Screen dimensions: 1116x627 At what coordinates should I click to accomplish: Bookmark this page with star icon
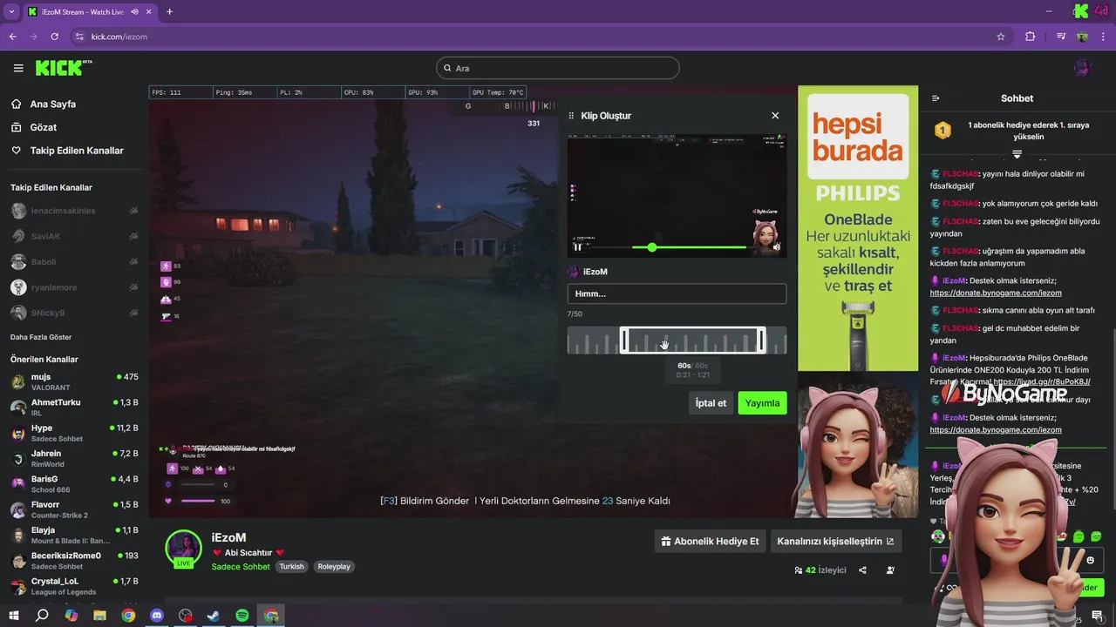pos(1000,37)
